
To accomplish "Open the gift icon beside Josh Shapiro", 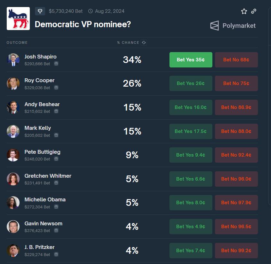I will click(x=56, y=64).
